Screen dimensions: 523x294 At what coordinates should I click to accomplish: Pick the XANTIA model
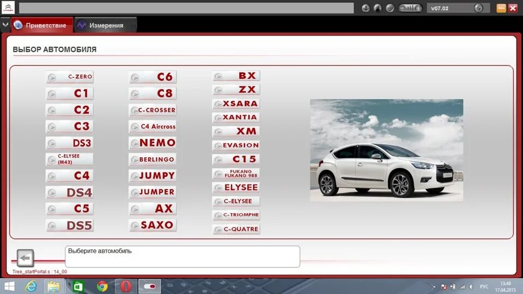pos(236,118)
